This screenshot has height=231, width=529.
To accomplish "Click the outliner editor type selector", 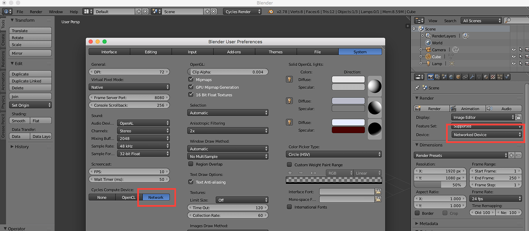I will point(419,20).
